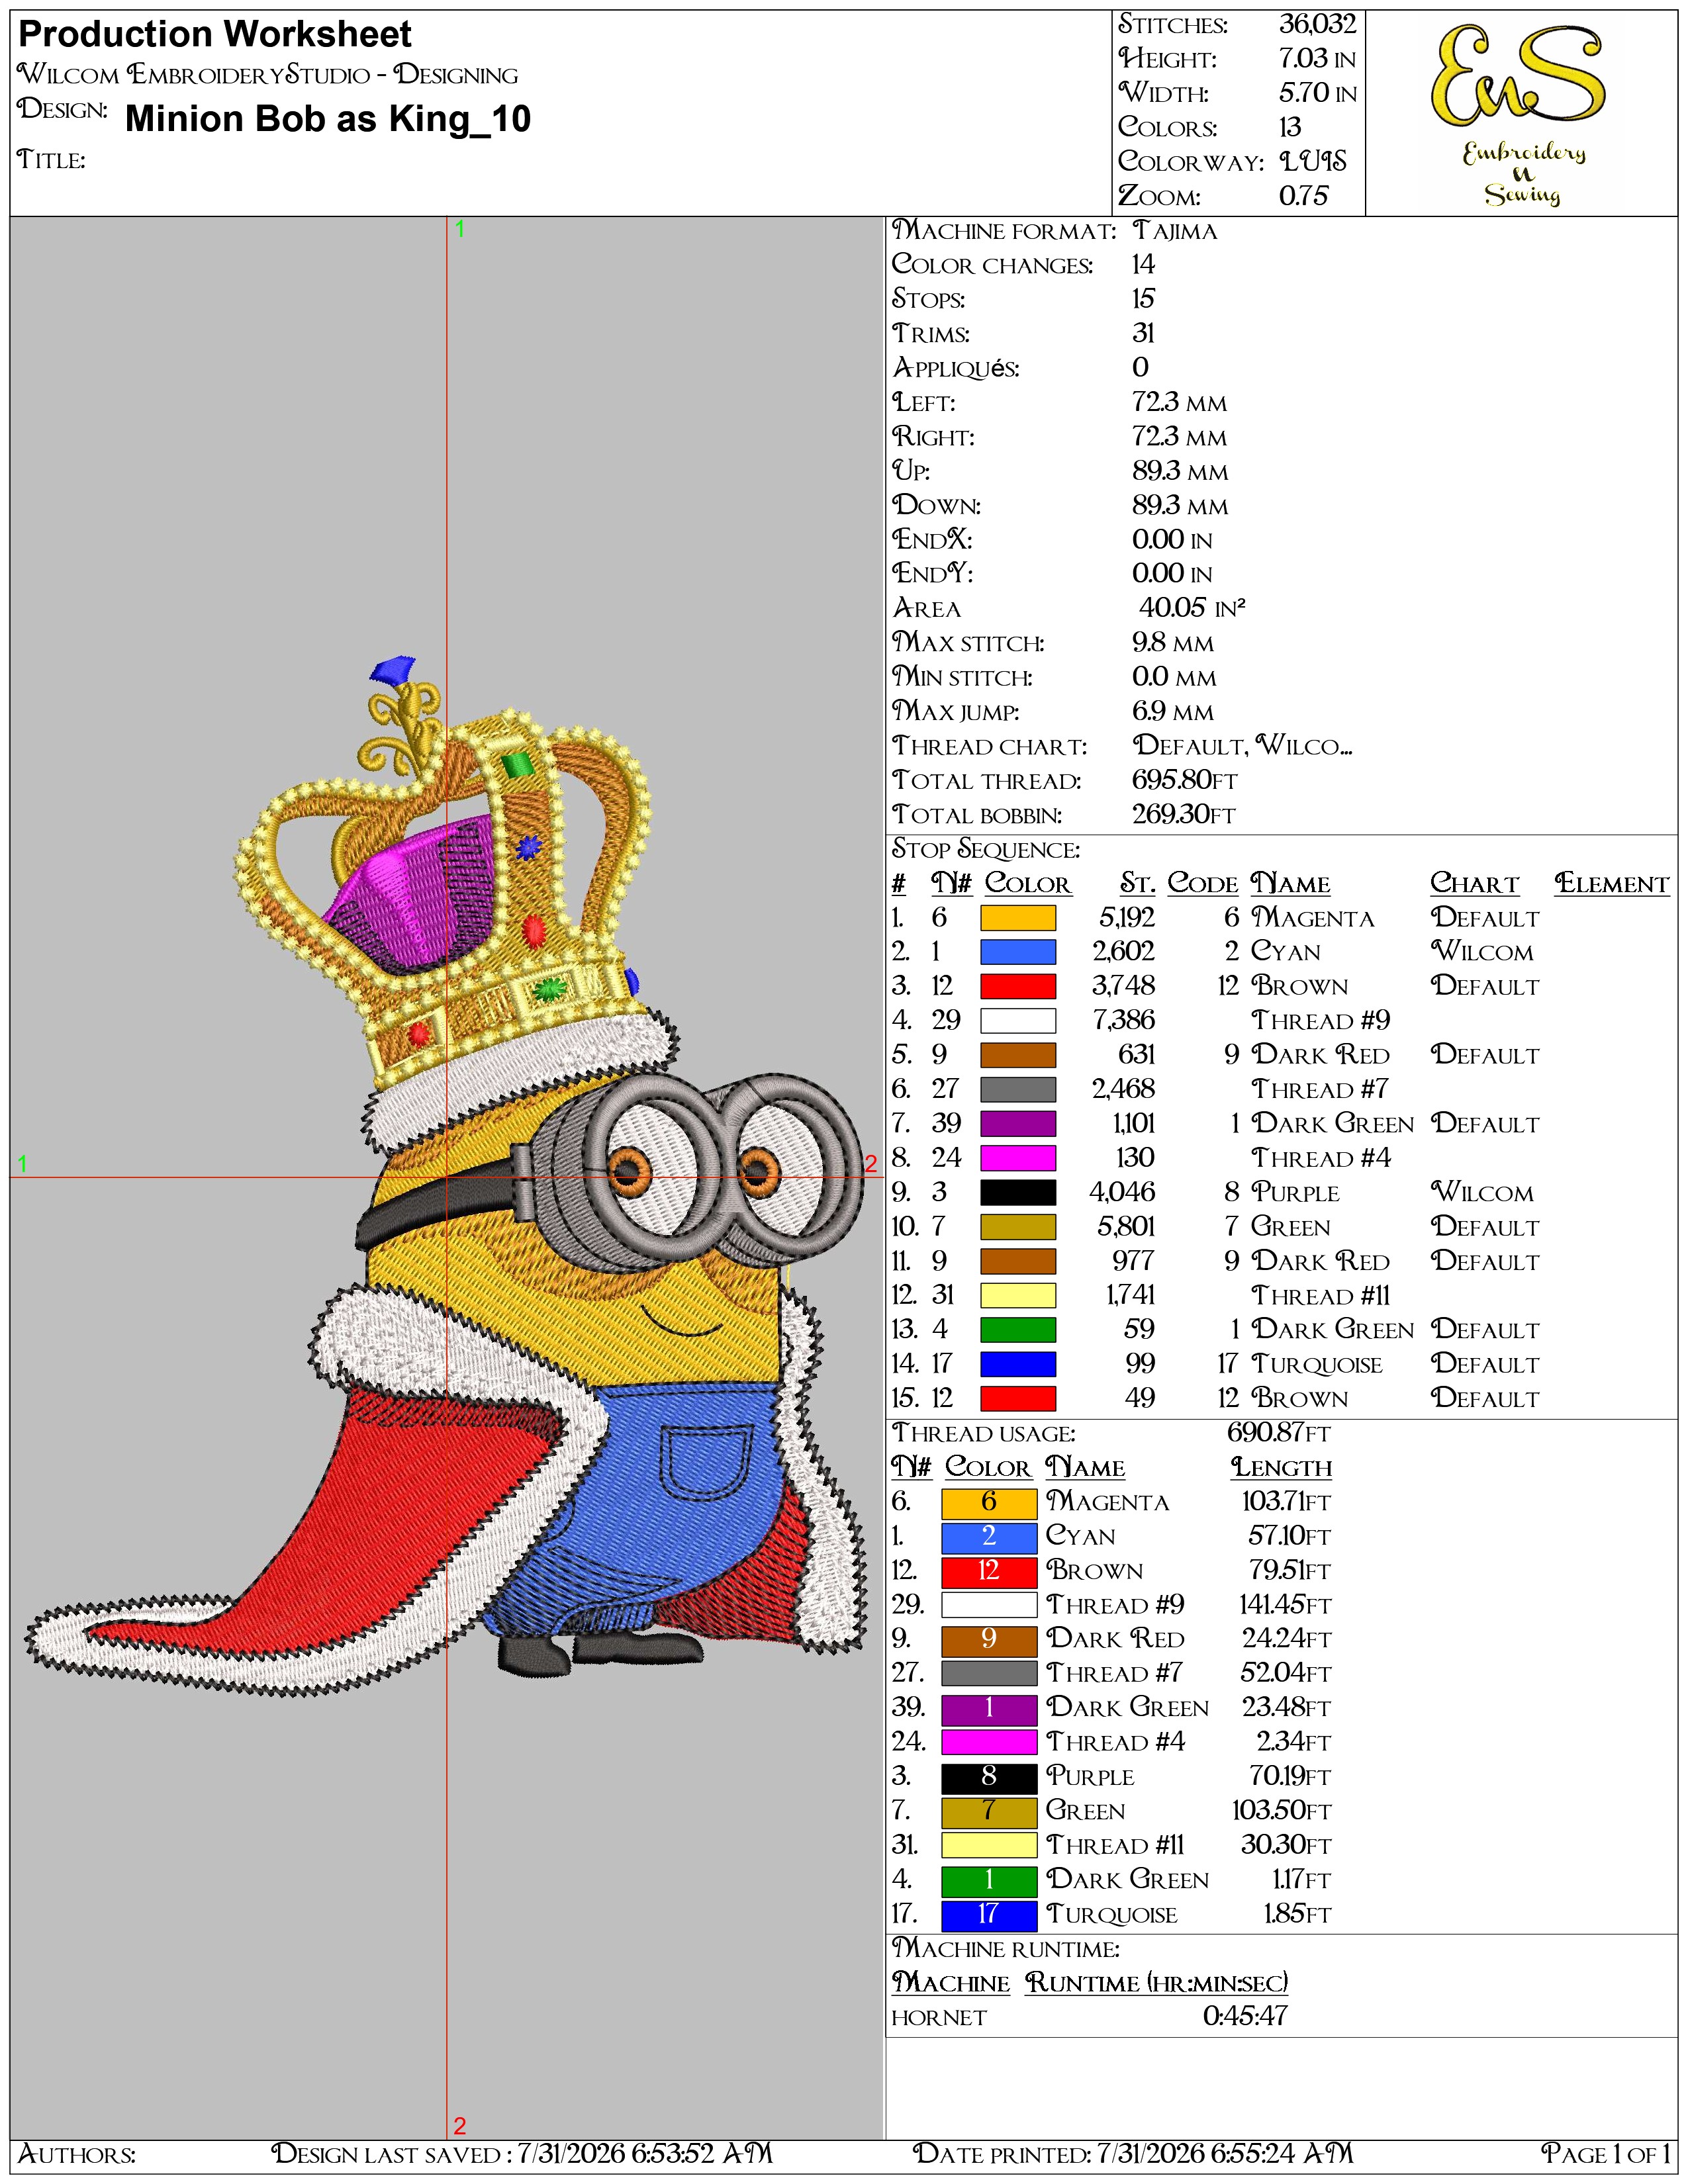Image resolution: width=1688 pixels, height=2184 pixels.
Task: Click the Thread #11 length "30.30ft"
Action: coord(1286,1845)
